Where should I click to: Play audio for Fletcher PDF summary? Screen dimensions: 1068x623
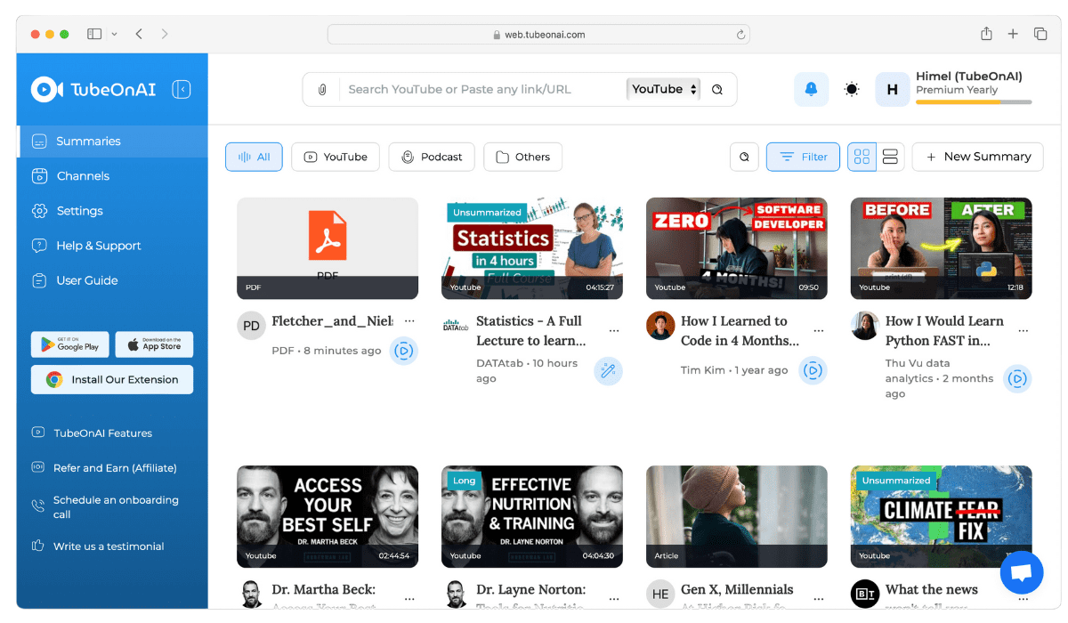tap(403, 351)
